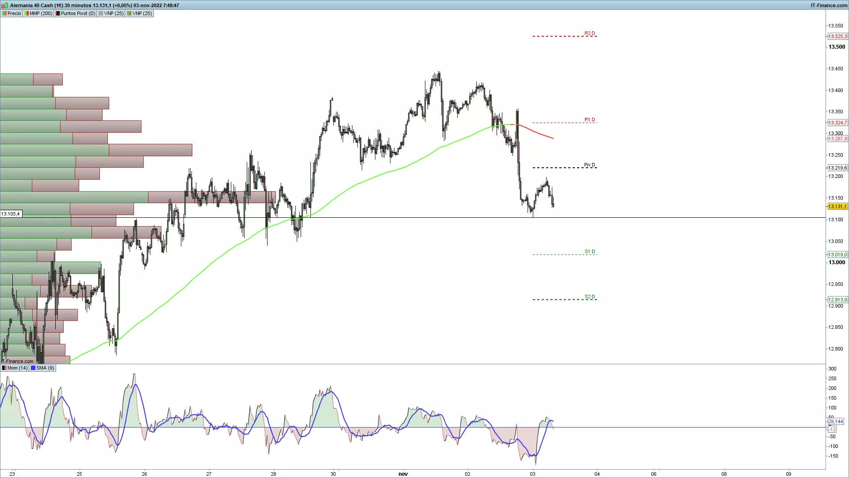Click the 29,144 SMA value tag in momentum panel
Viewport: 849px width, 478px height.
836,421
